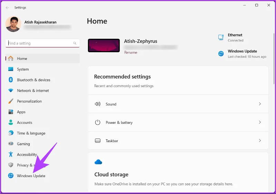Click the Sound speaker icon

[x=98, y=104]
